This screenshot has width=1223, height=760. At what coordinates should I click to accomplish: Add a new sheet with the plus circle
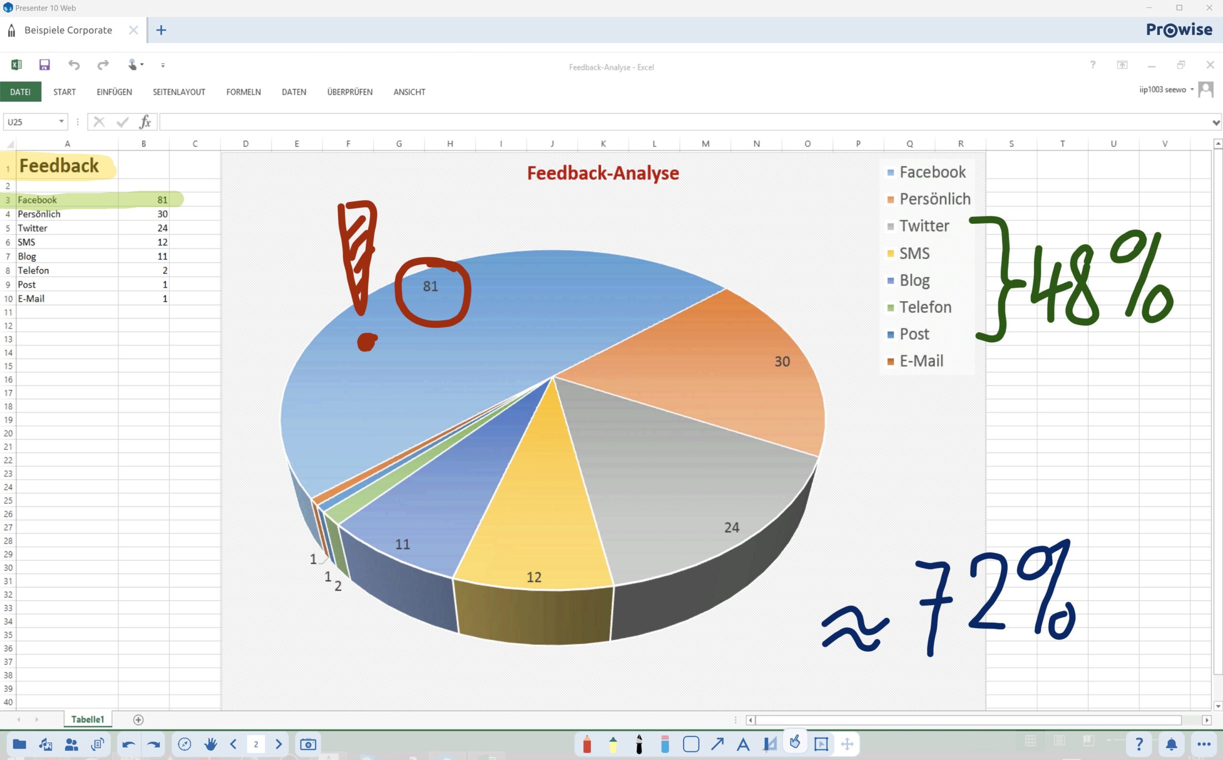138,720
